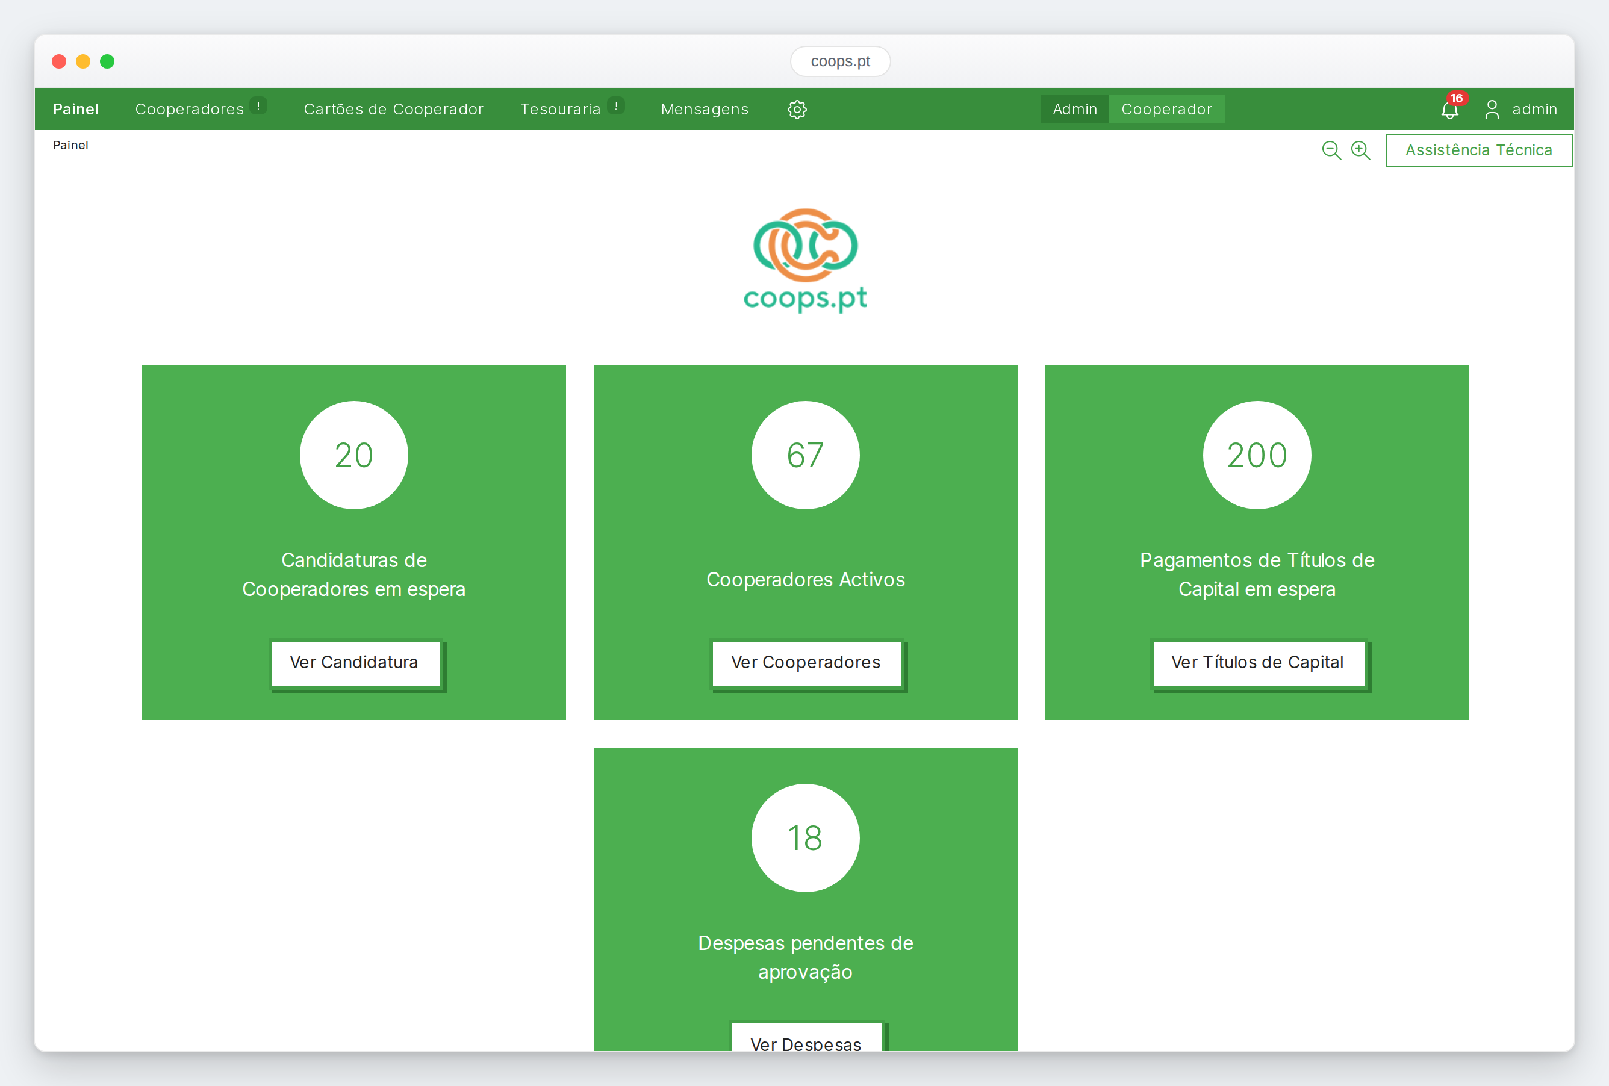Open Ver Títulos de Capital
The width and height of the screenshot is (1609, 1086).
(1259, 664)
